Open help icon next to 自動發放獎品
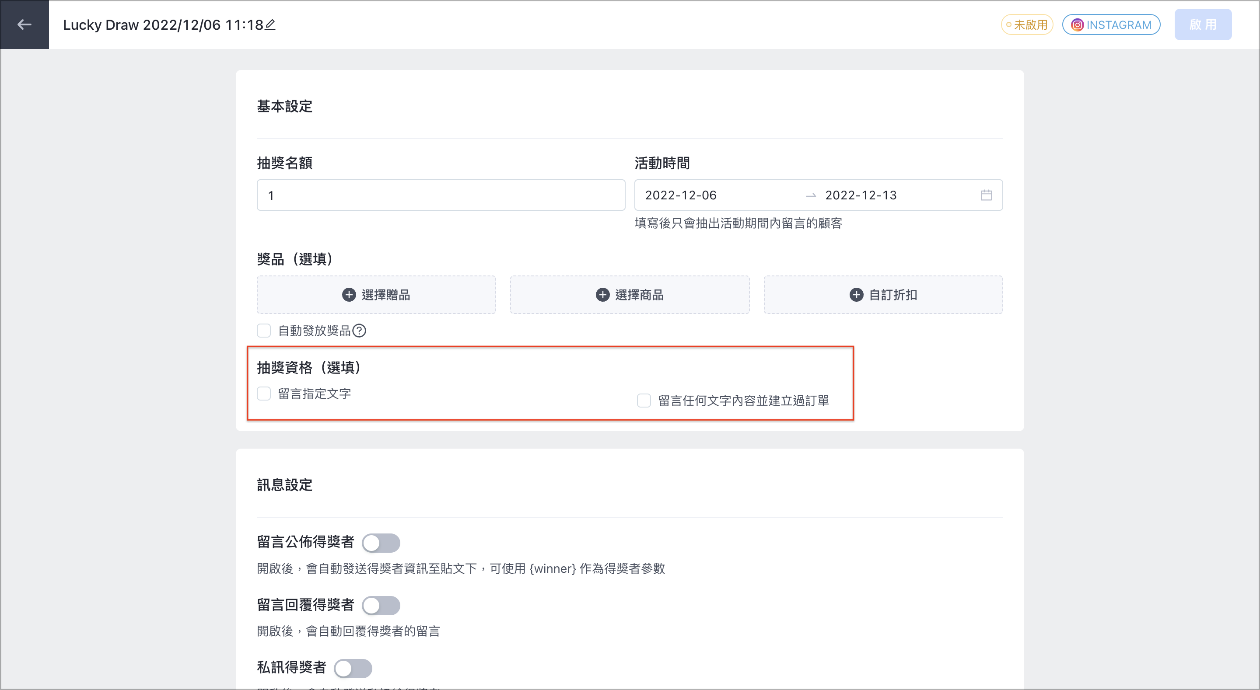The image size is (1260, 690). (359, 331)
